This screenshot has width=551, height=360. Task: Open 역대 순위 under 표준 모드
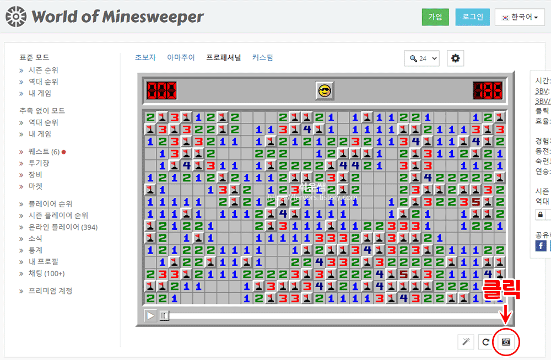click(x=43, y=82)
